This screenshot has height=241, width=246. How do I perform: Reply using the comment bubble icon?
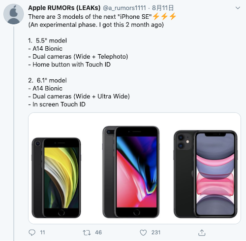(32, 233)
